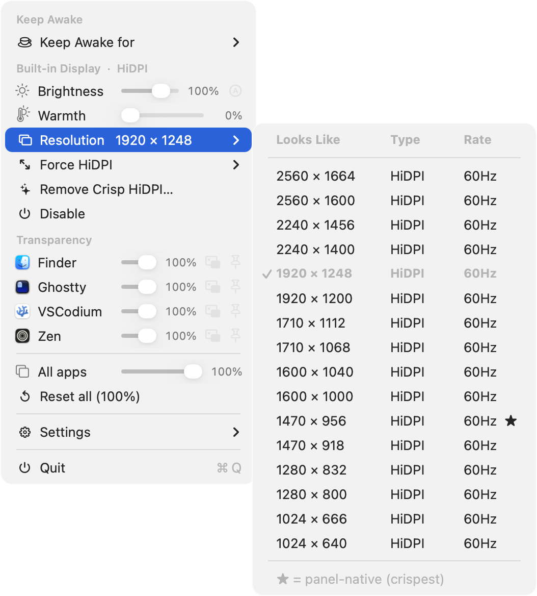Screen dimensions: 537x596
Task: Toggle the pin for Zen
Action: point(235,336)
